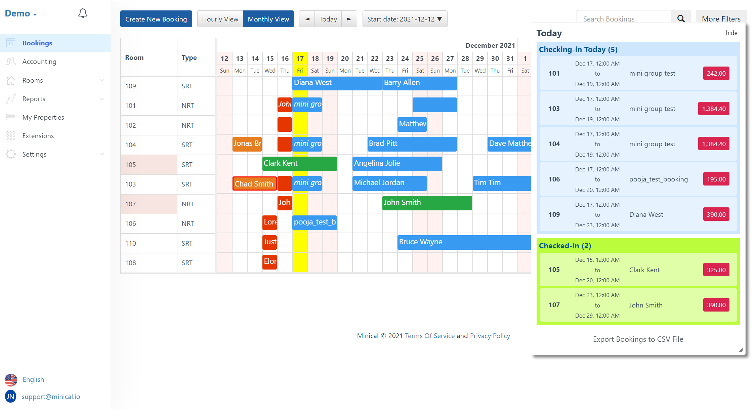Click Create New Booking button
Screen dimensions: 756x410
(x=156, y=19)
